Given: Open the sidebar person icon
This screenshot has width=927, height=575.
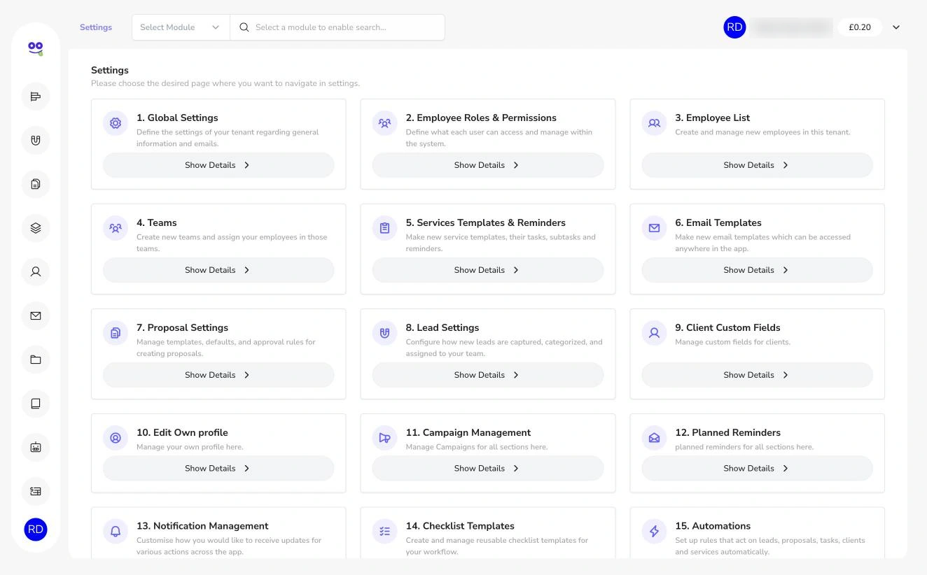Looking at the screenshot, I should 36,271.
